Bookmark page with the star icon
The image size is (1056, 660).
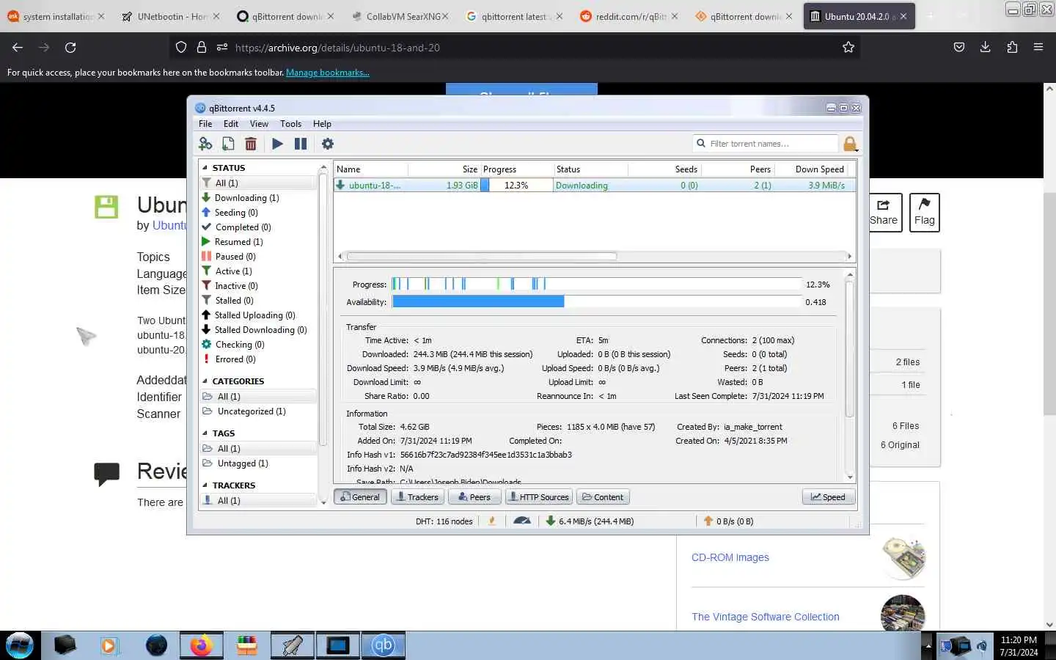(x=848, y=48)
